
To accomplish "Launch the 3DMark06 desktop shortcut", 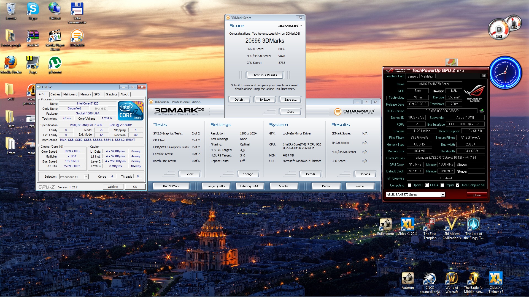I will pos(77,38).
